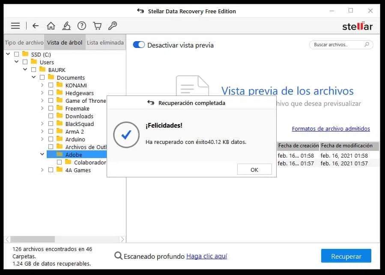Check the BAURK folder checkbox
This screenshot has width=385, height=275.
(x=34, y=70)
